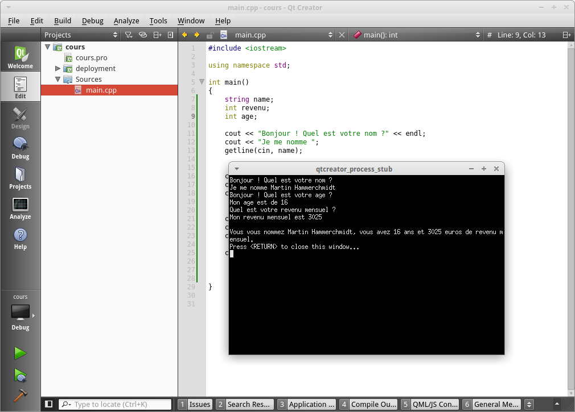Run the project with green arrow
575x412 pixels.
pyautogui.click(x=20, y=353)
